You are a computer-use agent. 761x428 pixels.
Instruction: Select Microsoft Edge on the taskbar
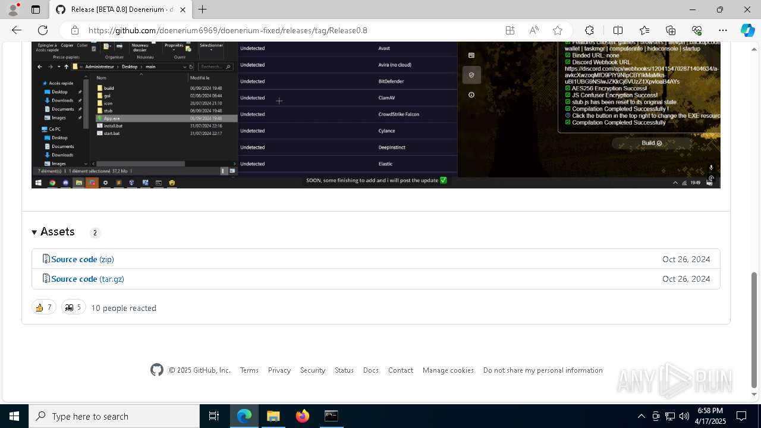pos(244,416)
